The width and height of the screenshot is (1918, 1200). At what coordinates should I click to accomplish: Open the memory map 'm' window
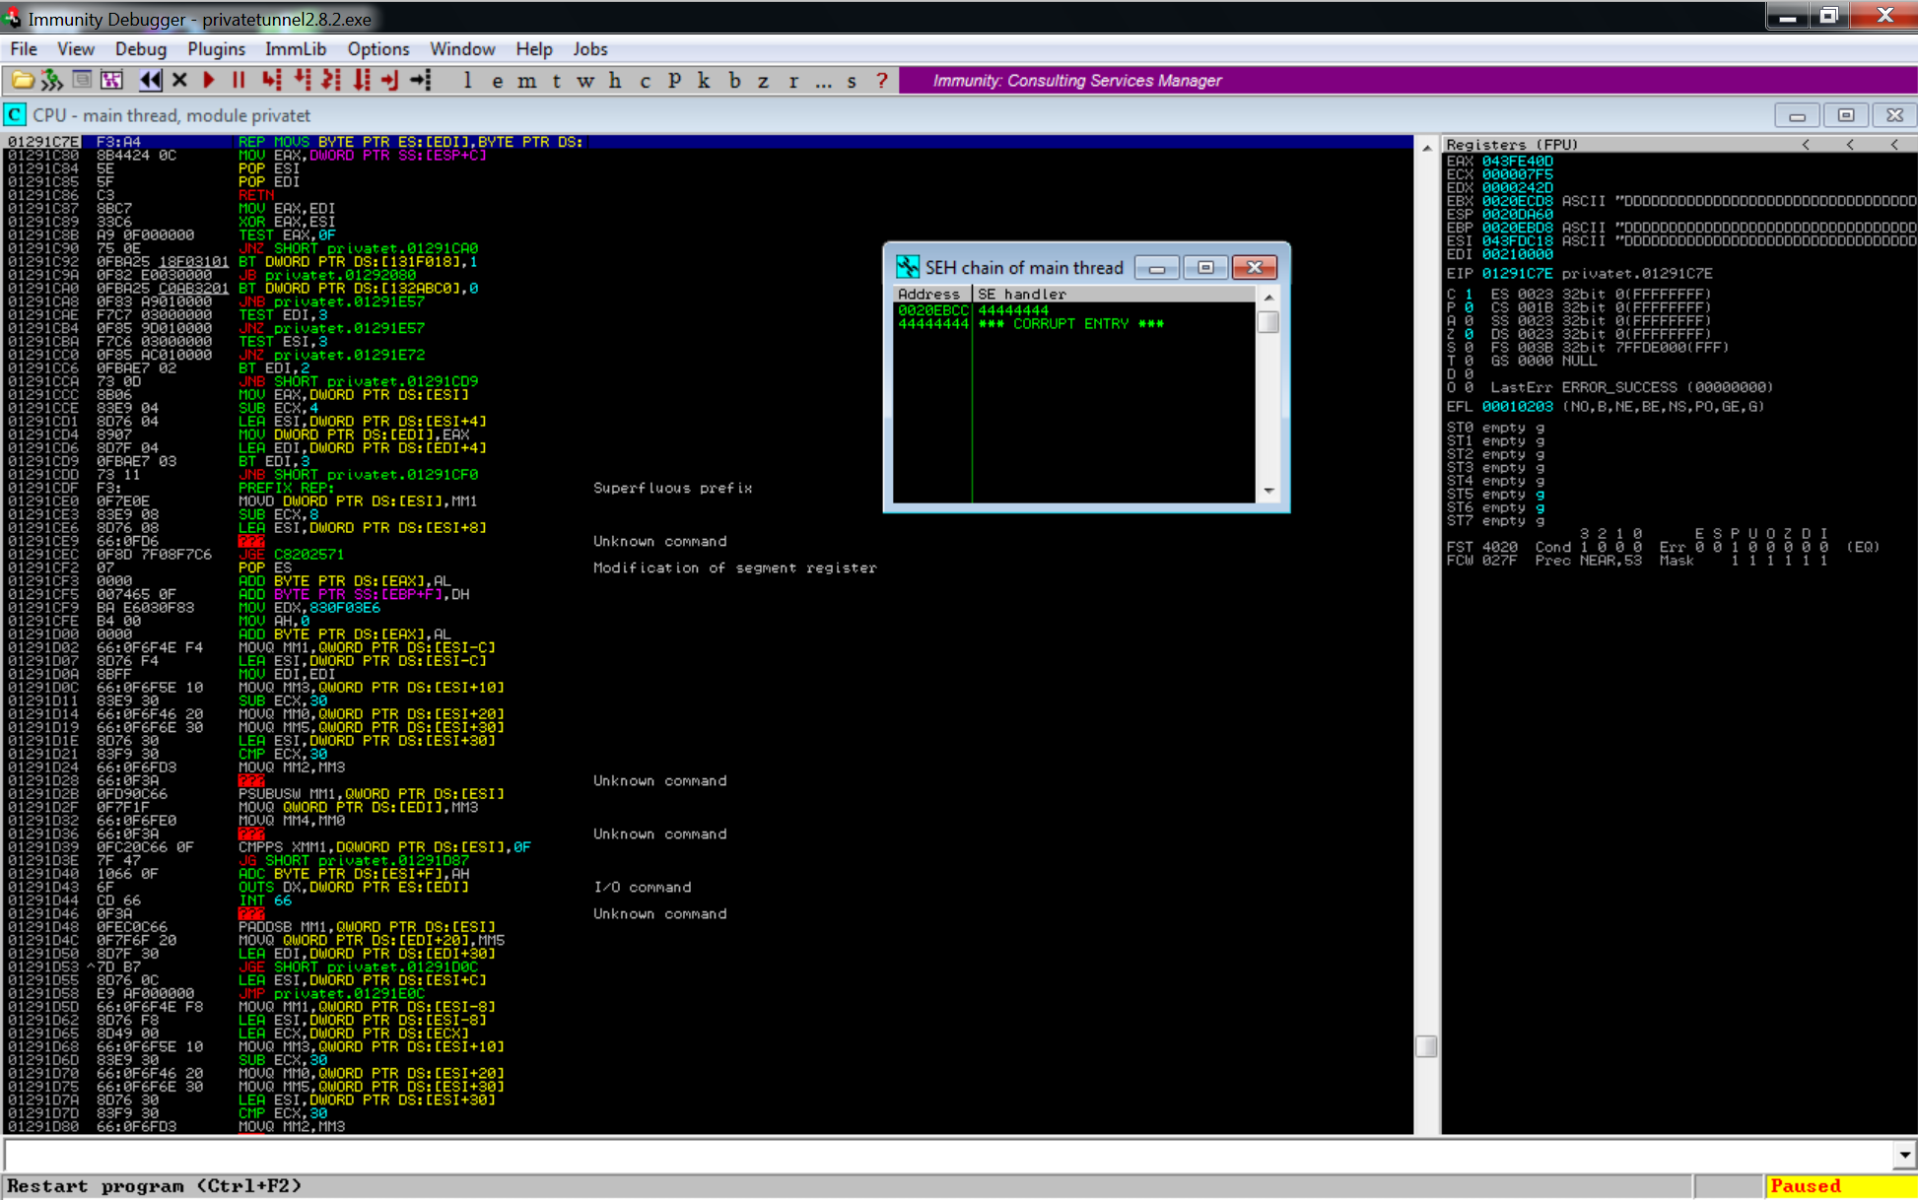pos(526,81)
